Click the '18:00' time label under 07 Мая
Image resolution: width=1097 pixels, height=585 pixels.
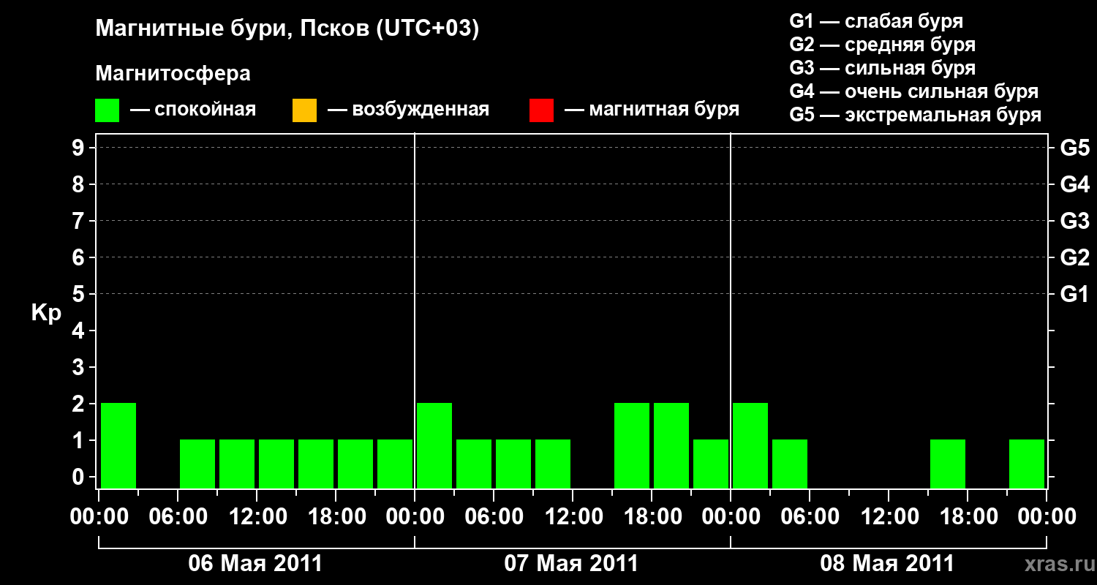pos(652,517)
